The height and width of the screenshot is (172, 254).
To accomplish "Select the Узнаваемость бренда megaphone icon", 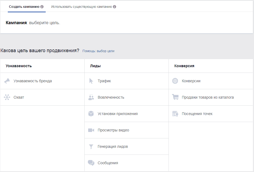I will click(7, 81).
